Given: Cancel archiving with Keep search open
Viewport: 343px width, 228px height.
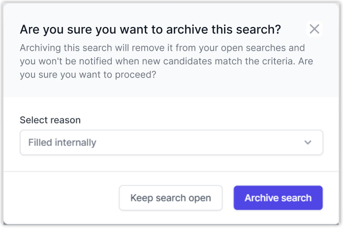Looking at the screenshot, I should (170, 198).
